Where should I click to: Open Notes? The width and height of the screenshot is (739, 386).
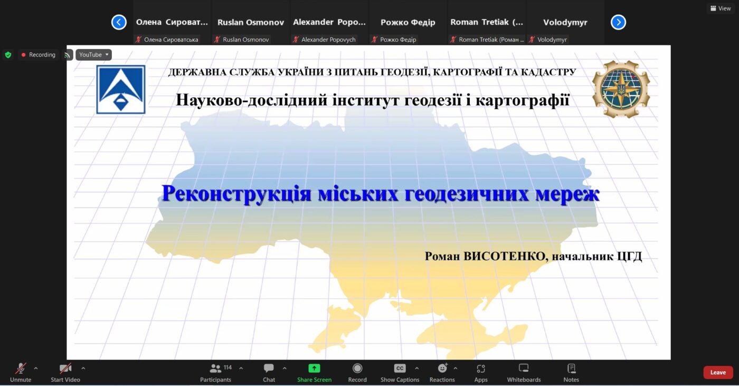571,372
